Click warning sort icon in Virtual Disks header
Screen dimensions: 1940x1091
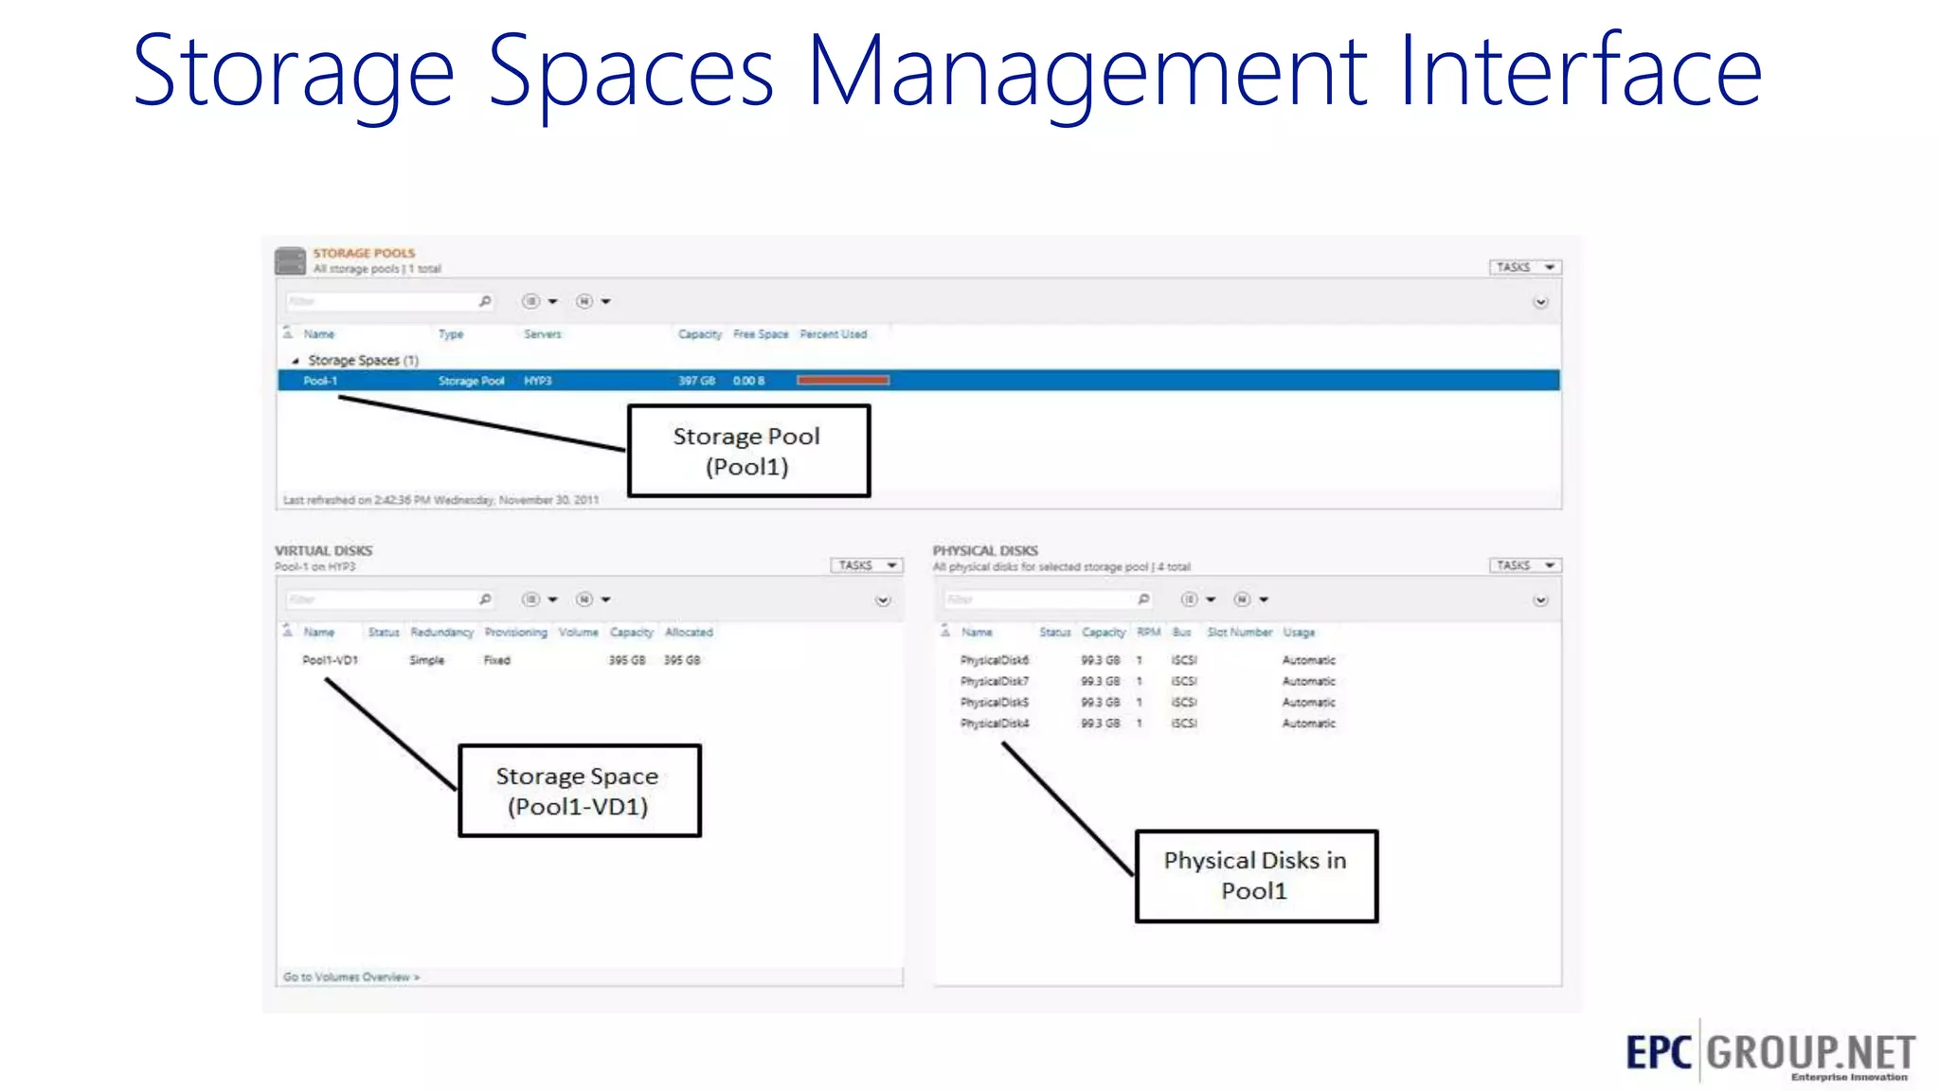[x=287, y=632]
